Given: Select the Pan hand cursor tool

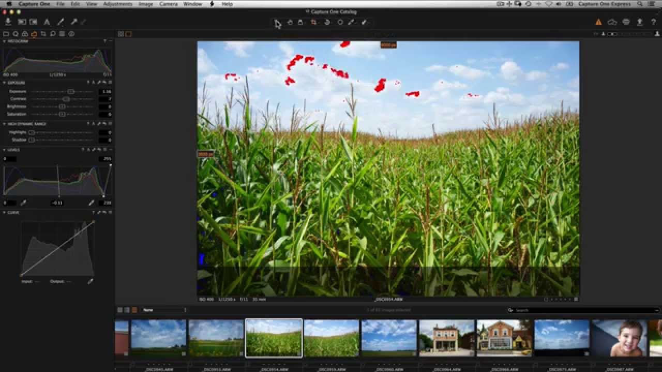Looking at the screenshot, I should pos(290,22).
